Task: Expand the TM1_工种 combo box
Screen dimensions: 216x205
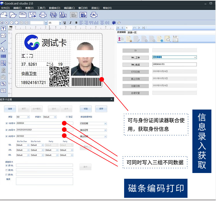Action: pyautogui.click(x=195, y=57)
